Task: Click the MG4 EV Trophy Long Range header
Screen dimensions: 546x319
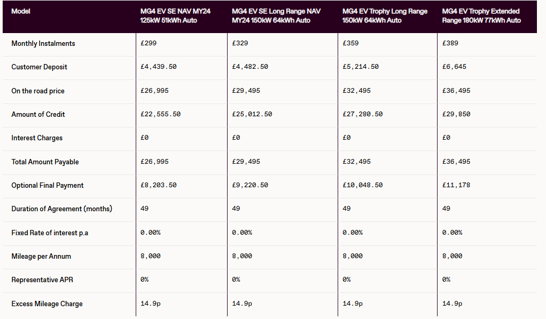Action: click(x=385, y=15)
